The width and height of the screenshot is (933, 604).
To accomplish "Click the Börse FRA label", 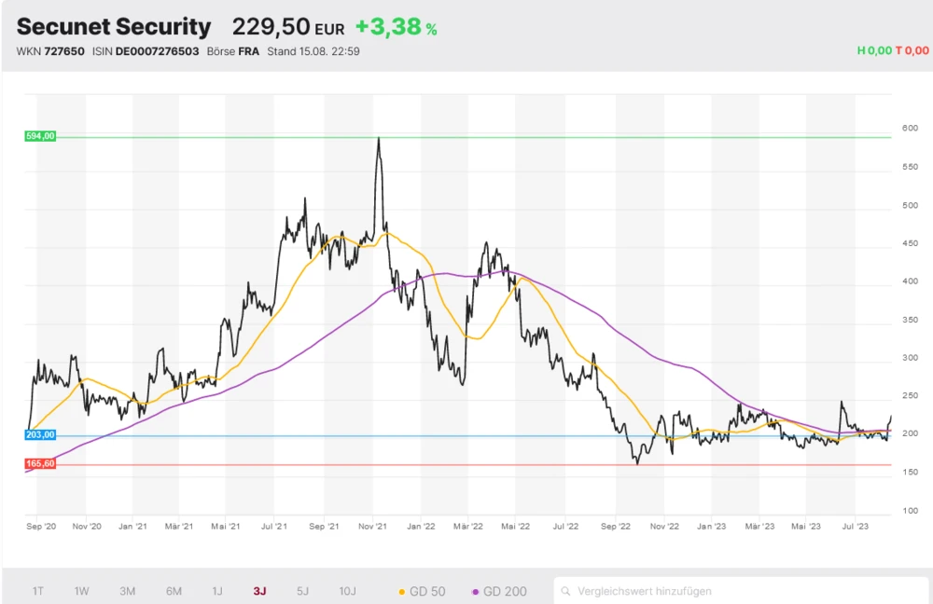I will 233,51.
